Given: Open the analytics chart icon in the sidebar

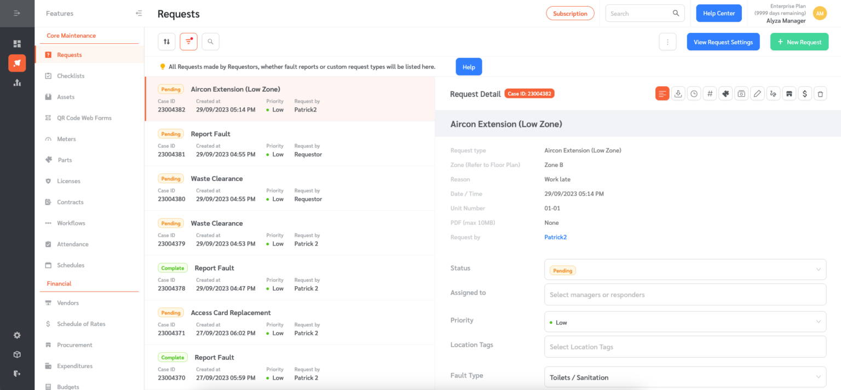Looking at the screenshot, I should [x=17, y=83].
